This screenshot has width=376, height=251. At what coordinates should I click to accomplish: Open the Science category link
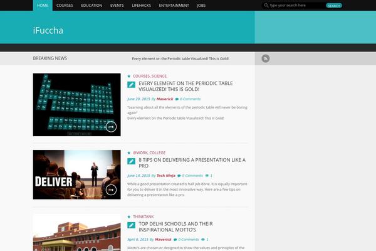[x=159, y=76]
